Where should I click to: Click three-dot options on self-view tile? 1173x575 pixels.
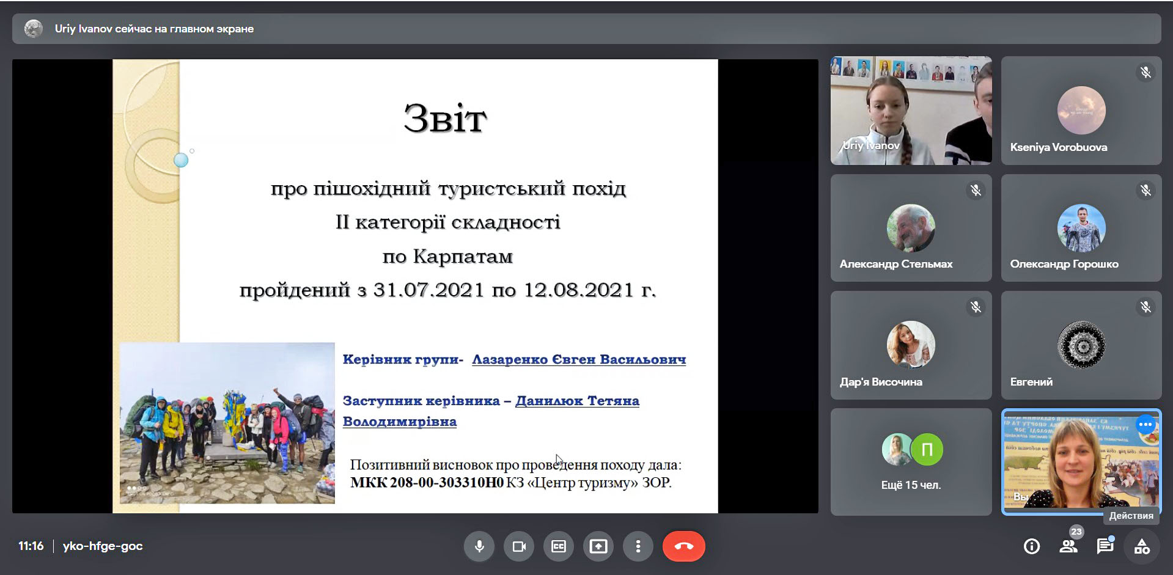(1145, 424)
